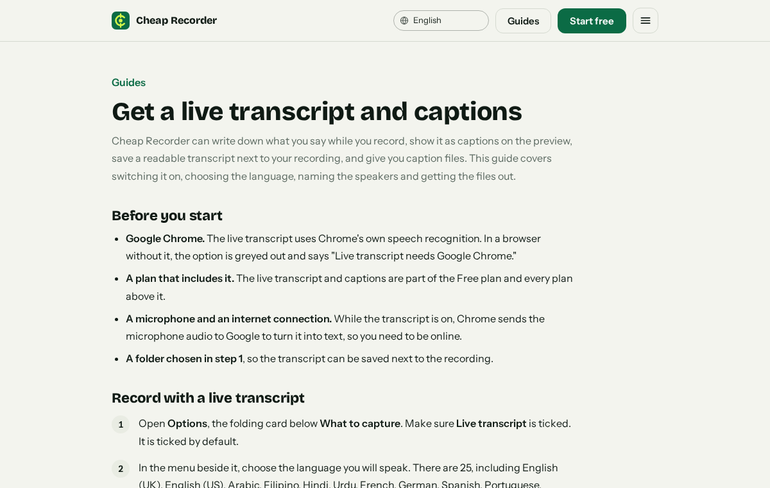This screenshot has height=488, width=770.
Task: Click the bold Options word in step 1
Action: 187,423
